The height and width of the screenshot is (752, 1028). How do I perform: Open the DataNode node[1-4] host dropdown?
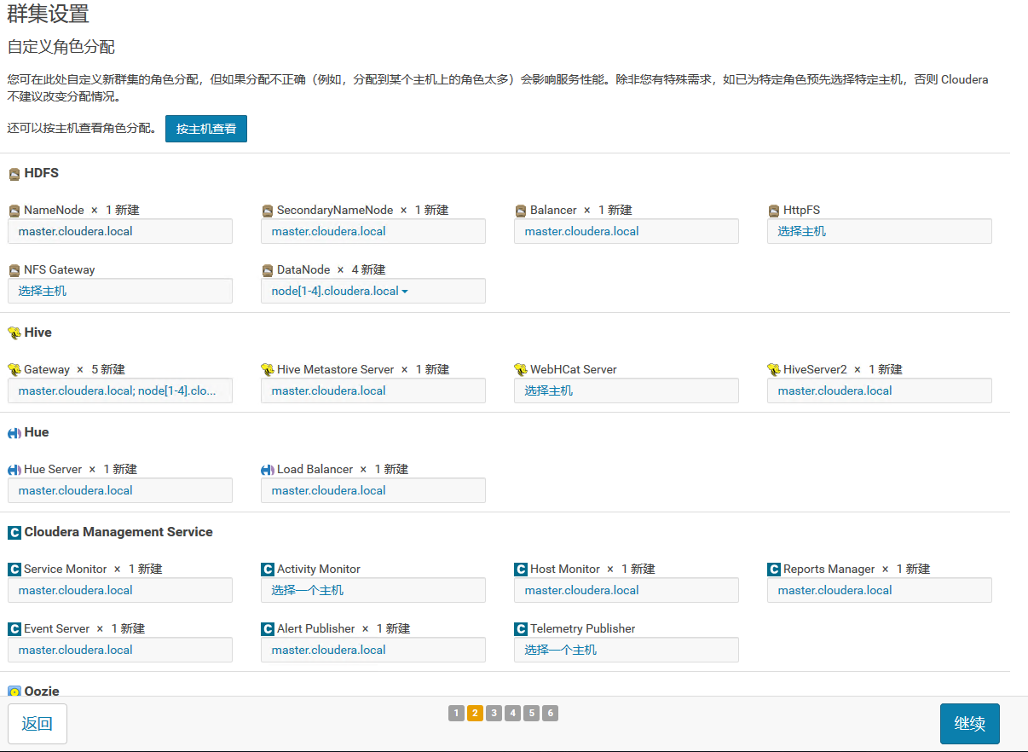point(373,291)
